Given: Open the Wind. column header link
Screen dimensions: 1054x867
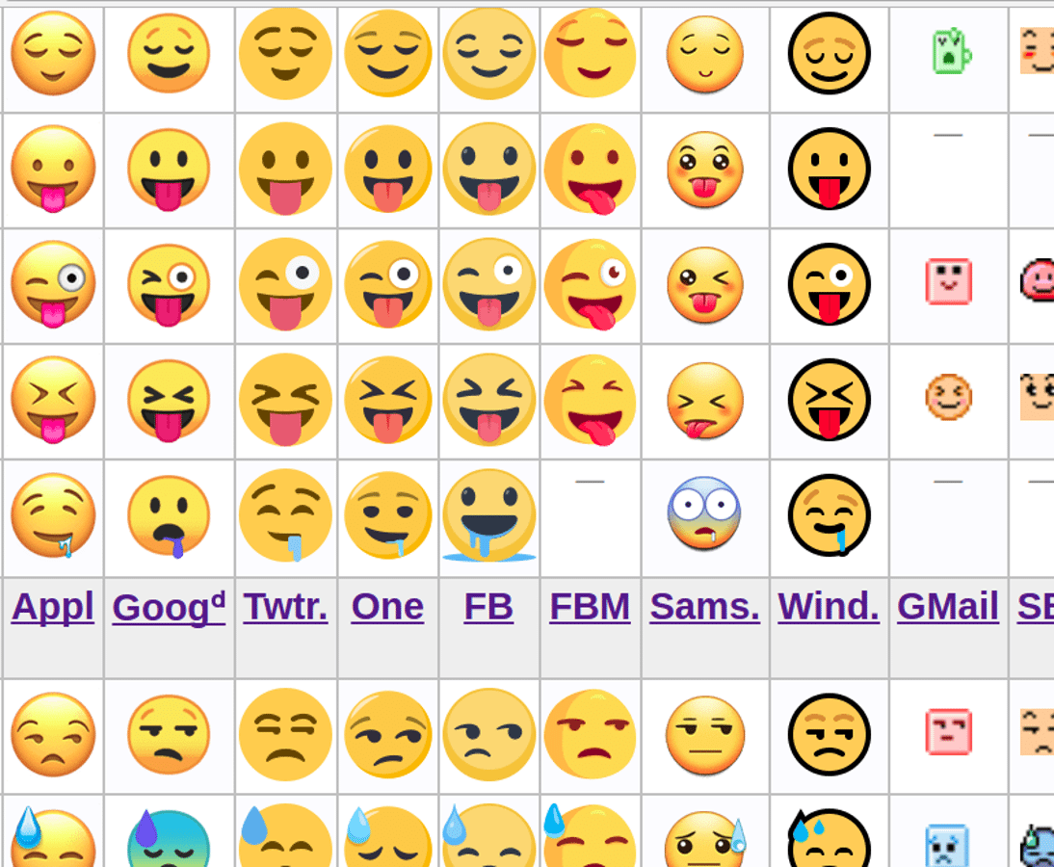Looking at the screenshot, I should (829, 607).
